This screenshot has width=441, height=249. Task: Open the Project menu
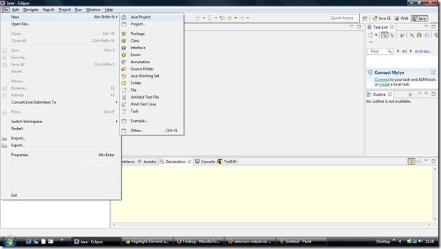click(64, 10)
